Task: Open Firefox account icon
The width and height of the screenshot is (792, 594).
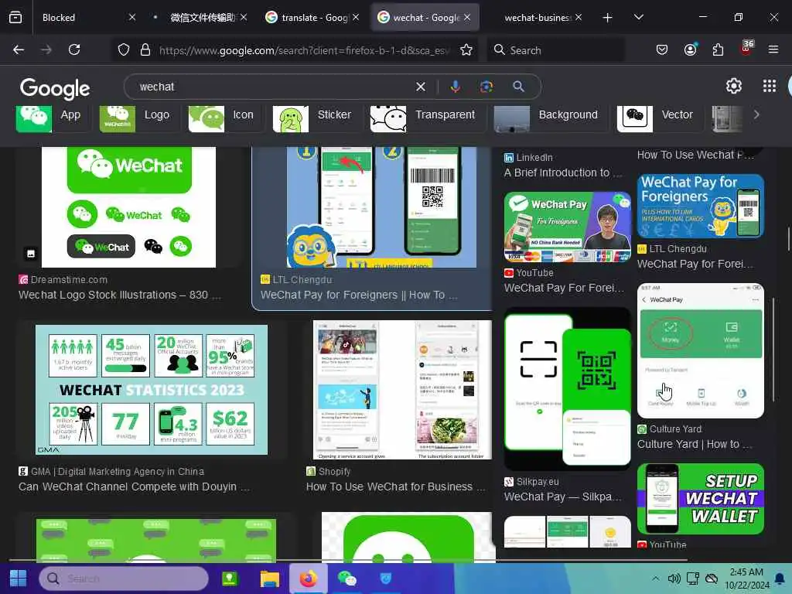Action: [x=690, y=49]
